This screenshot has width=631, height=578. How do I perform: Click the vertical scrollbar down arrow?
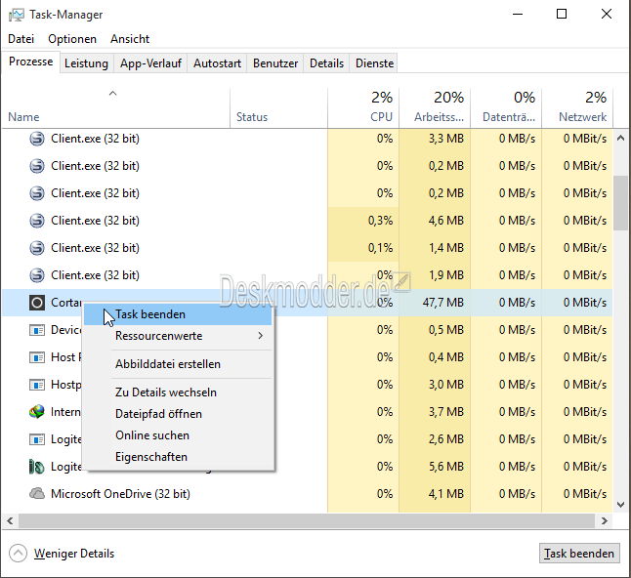[x=621, y=505]
